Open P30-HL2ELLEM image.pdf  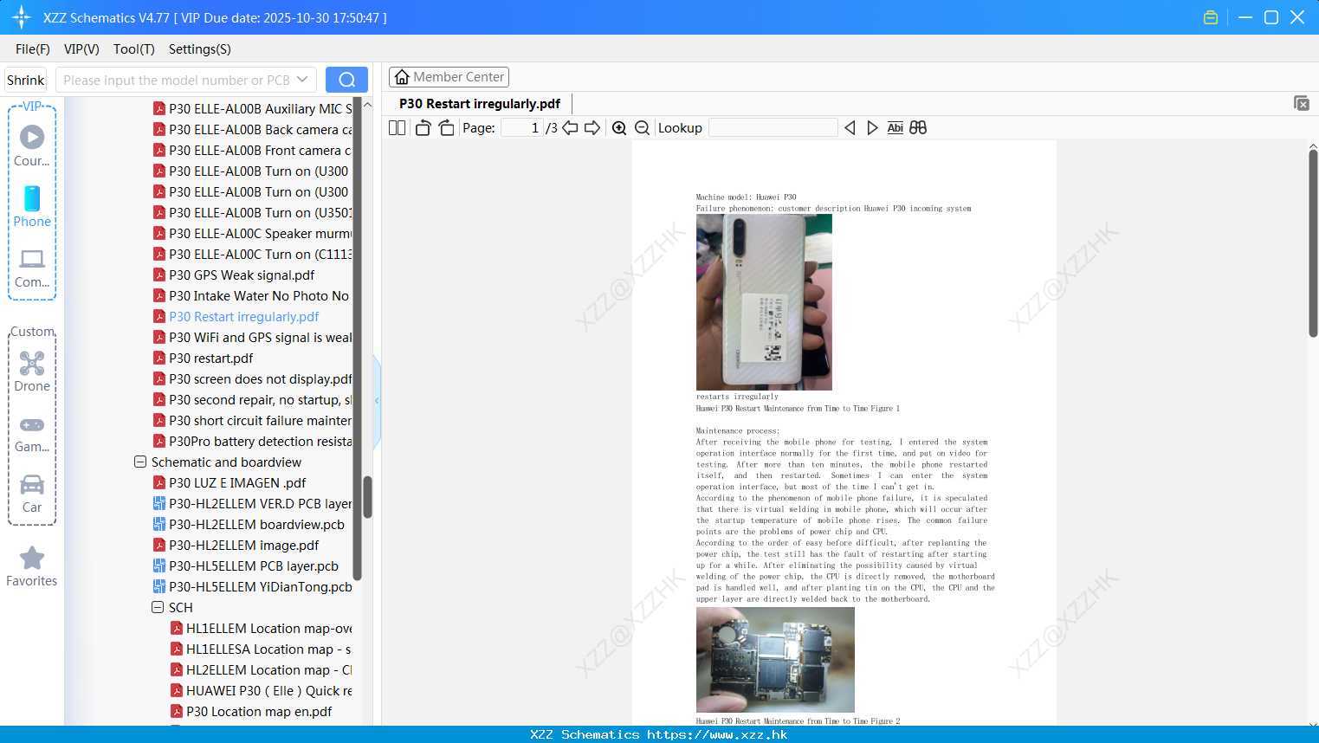point(244,546)
